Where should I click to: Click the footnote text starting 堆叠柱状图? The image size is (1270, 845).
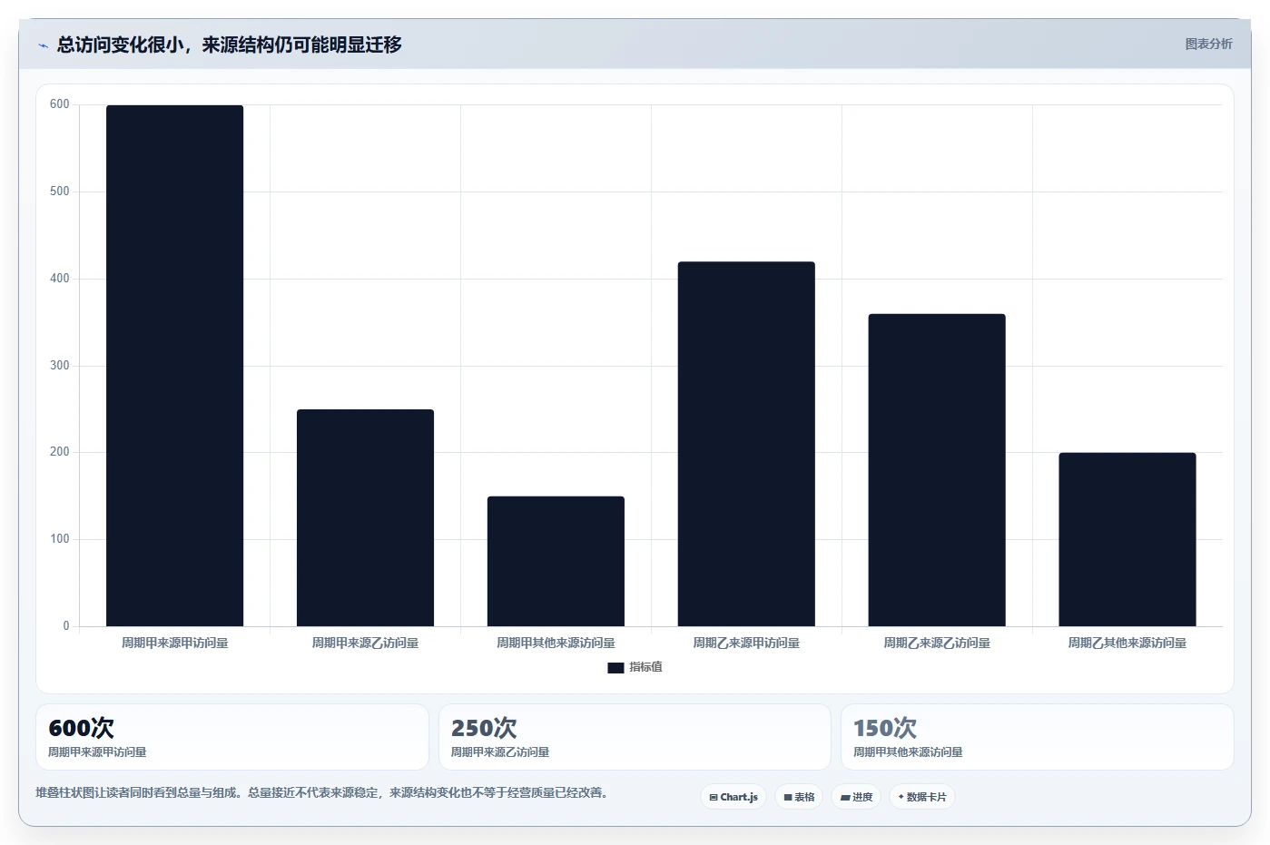point(321,792)
